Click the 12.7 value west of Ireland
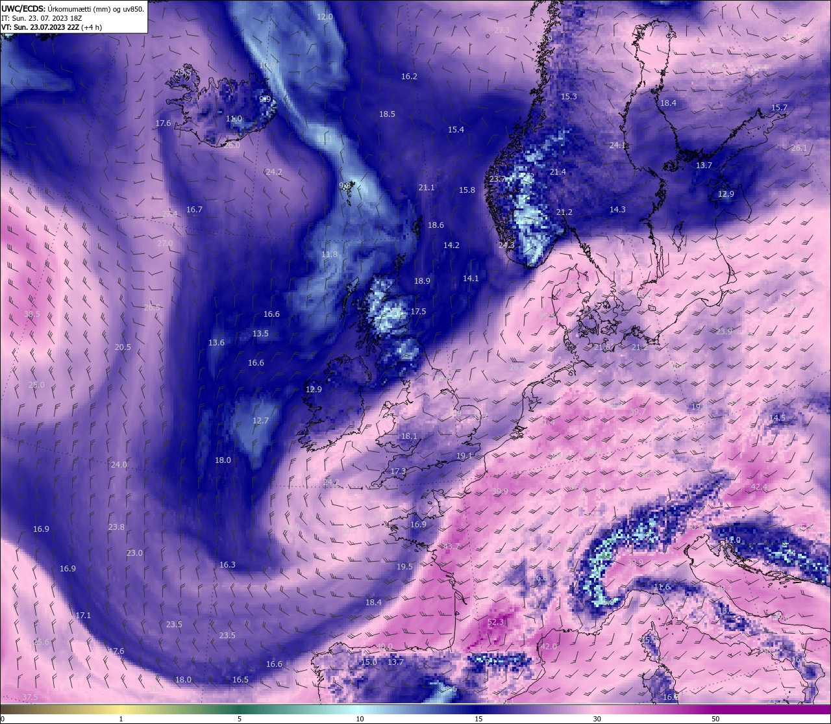831x724 pixels. pos(260,420)
